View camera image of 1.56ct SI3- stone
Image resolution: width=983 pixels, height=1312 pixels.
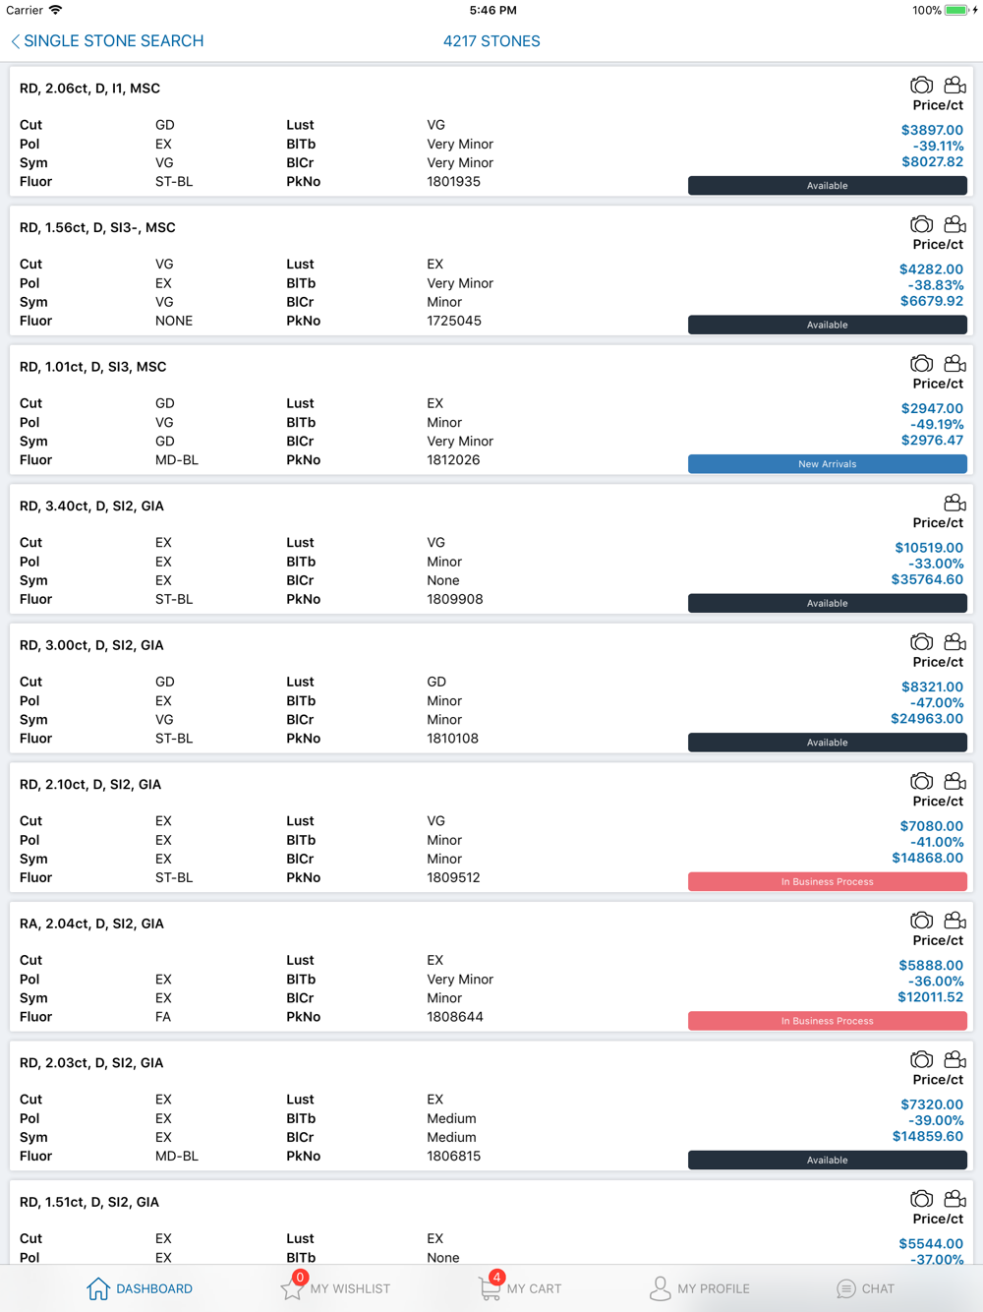click(921, 225)
